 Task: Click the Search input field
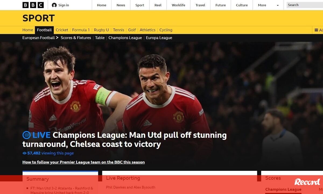point(305,5)
